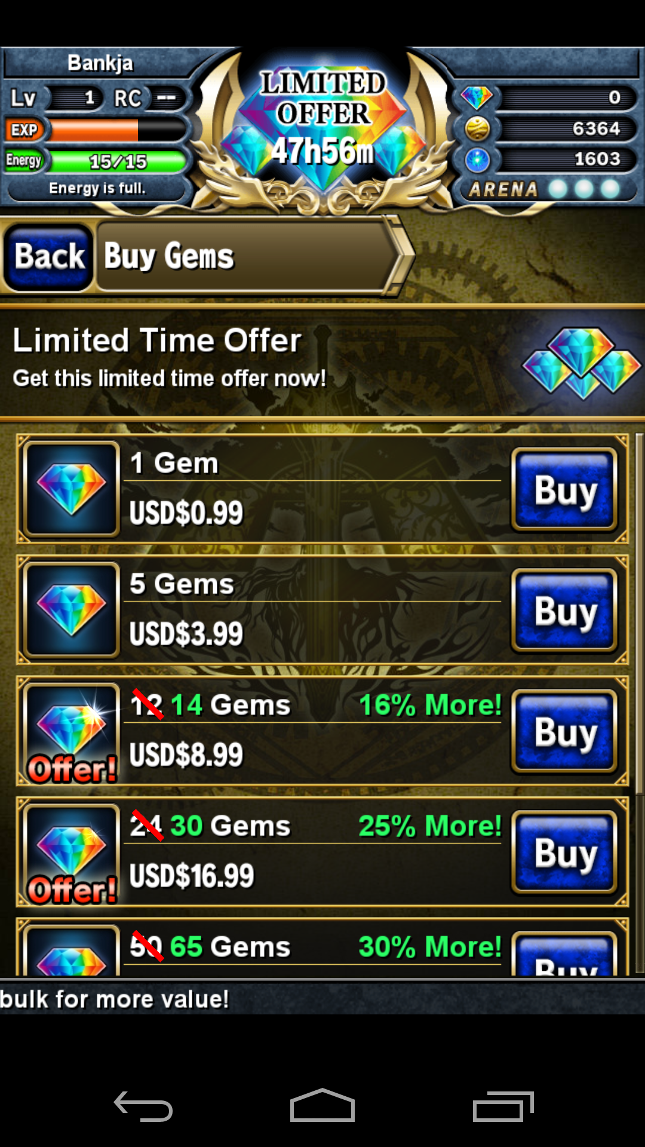The image size is (645, 1147).
Task: Go back with the Back button
Action: 49,257
